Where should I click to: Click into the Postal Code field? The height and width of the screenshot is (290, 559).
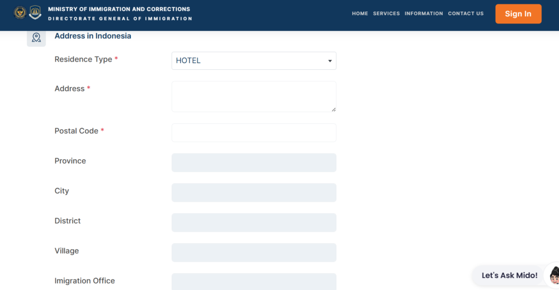coord(254,132)
